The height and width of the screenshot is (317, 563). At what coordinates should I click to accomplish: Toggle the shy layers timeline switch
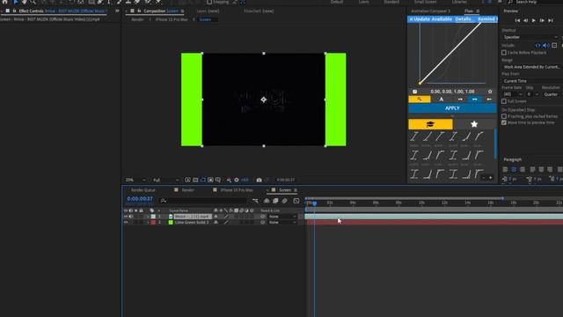click(267, 201)
